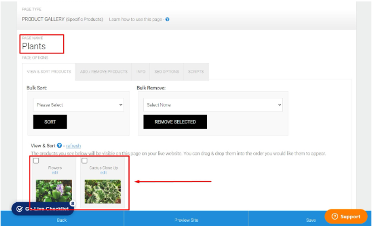Screen dimensions: 372x226
Task: Switch to Add / Remove Products tab
Action: click(103, 72)
